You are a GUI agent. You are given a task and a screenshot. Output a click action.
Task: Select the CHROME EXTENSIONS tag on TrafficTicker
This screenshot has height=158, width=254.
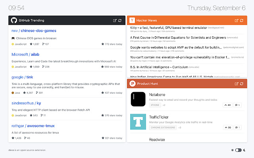(163, 128)
